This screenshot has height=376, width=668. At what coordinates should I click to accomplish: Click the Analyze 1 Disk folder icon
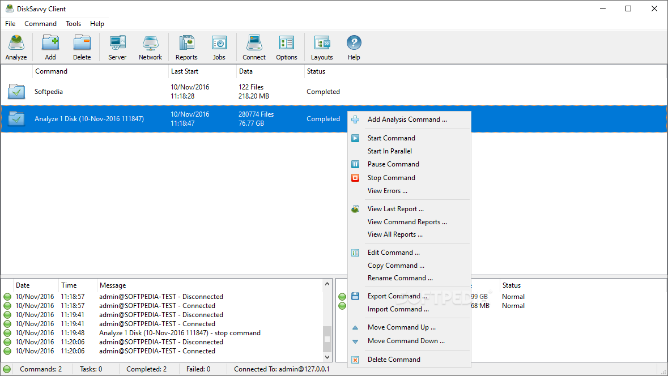[16, 118]
